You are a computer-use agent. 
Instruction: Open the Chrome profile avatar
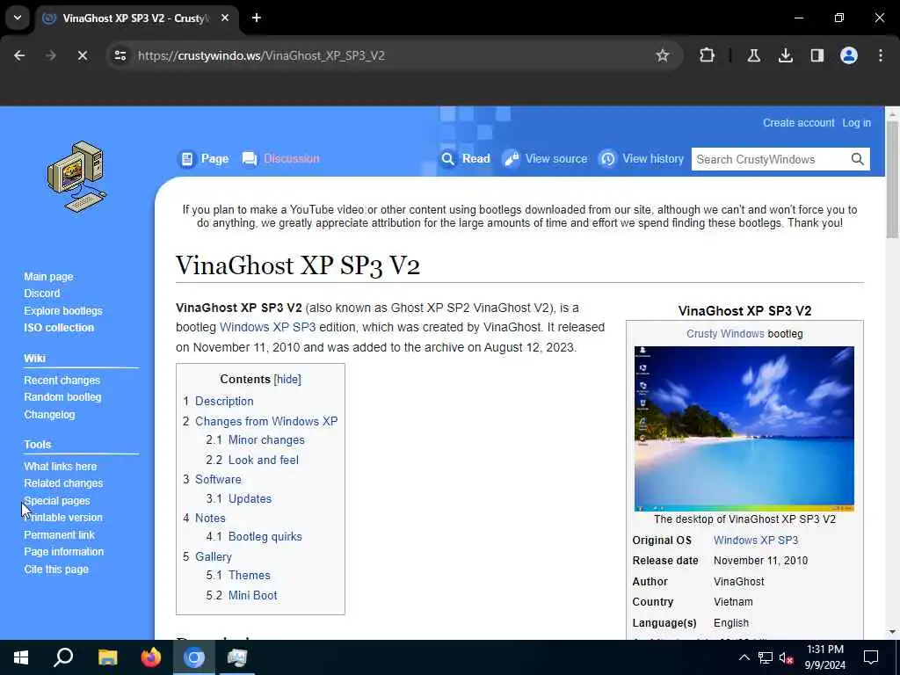click(848, 55)
